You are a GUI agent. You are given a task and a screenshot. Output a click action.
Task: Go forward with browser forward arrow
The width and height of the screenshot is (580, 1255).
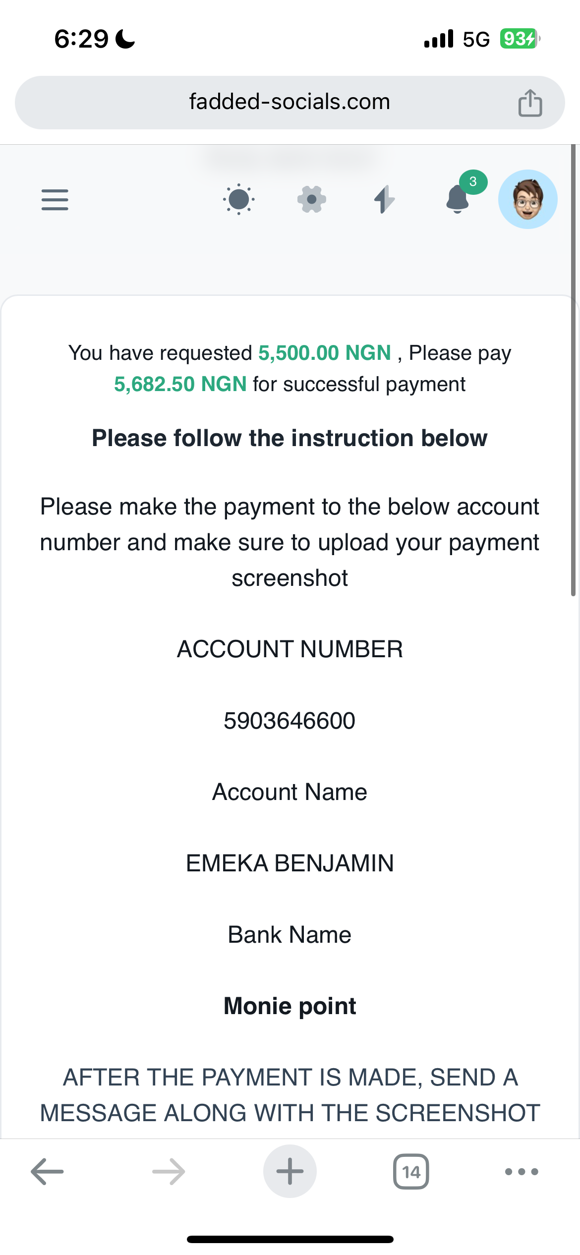coord(169,1172)
